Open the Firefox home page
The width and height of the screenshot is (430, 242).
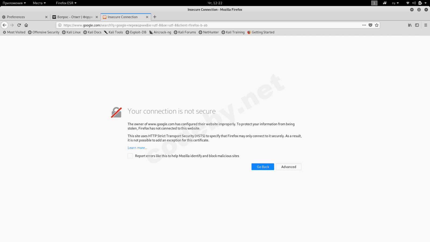(x=26, y=25)
